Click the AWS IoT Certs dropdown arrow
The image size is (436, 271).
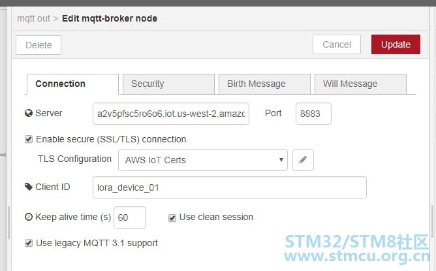click(281, 160)
